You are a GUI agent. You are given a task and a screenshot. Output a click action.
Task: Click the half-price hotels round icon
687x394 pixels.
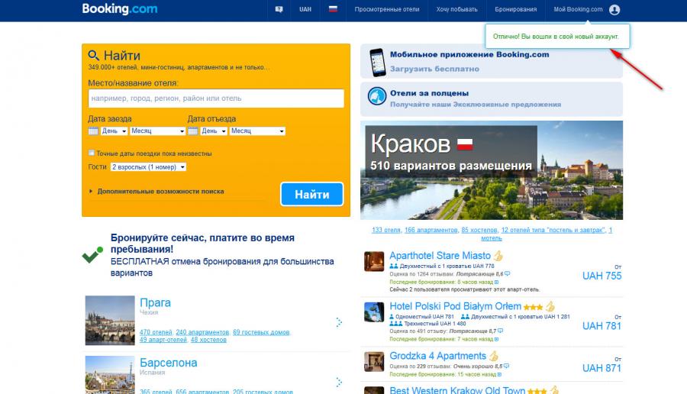(376, 96)
